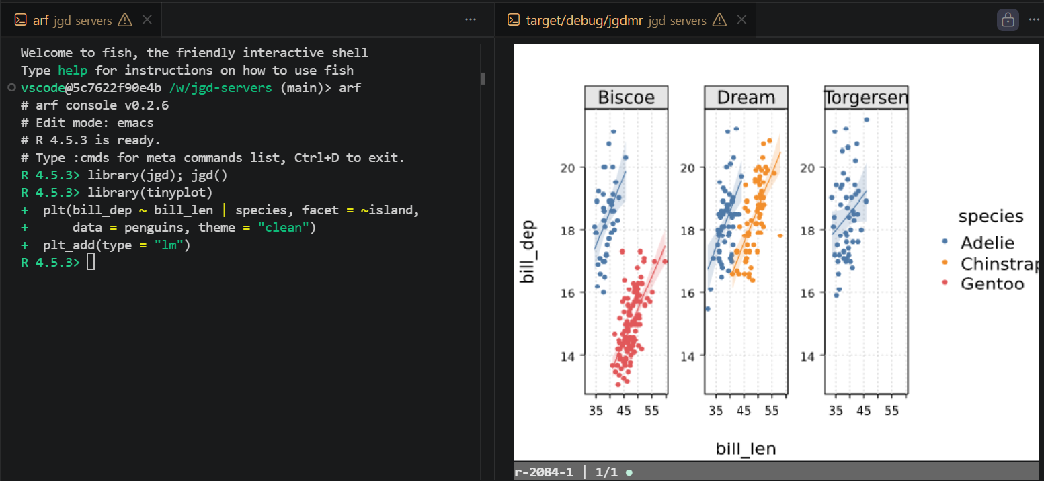Open More Actions ellipsis for left editor group

pyautogui.click(x=471, y=20)
